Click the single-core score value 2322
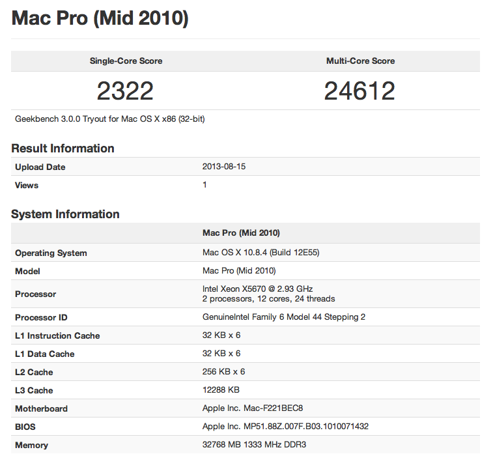This screenshot has height=467, width=493. [125, 91]
